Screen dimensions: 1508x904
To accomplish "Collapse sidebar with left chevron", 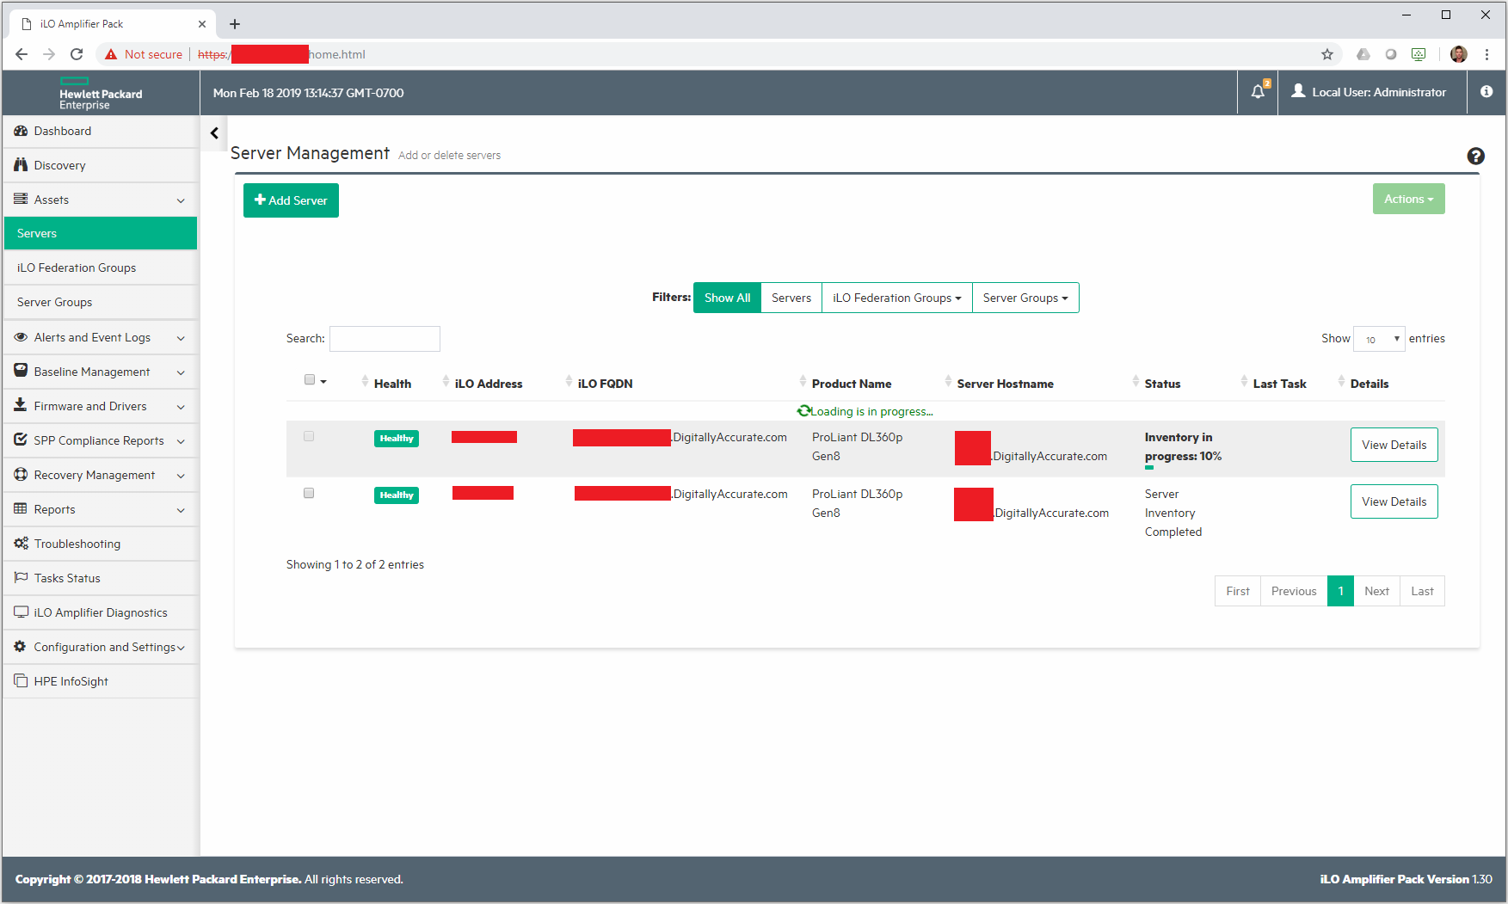I will pos(214,133).
